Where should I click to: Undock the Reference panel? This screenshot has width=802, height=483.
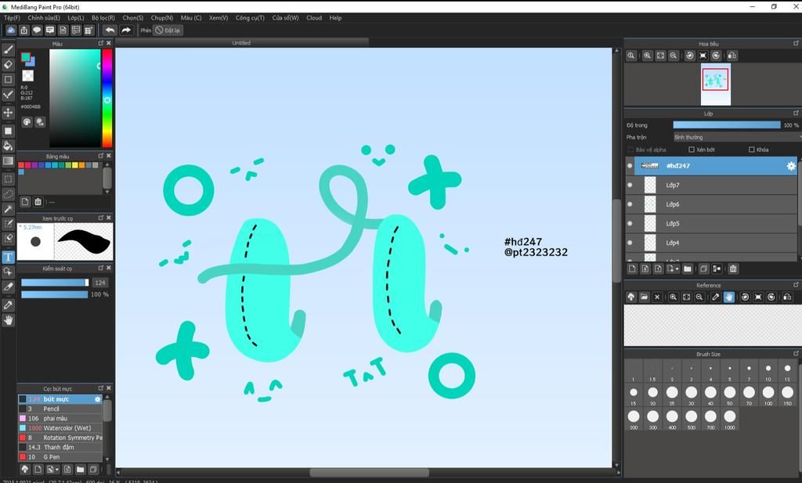796,285
